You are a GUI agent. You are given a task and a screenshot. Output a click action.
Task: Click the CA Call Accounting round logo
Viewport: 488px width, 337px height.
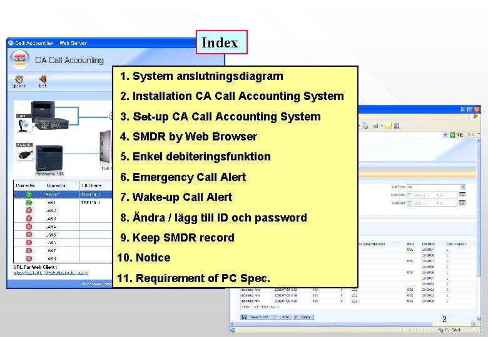[19, 59]
